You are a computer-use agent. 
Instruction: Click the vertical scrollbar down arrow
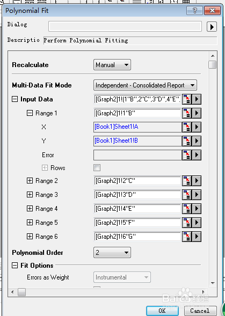(x=213, y=283)
